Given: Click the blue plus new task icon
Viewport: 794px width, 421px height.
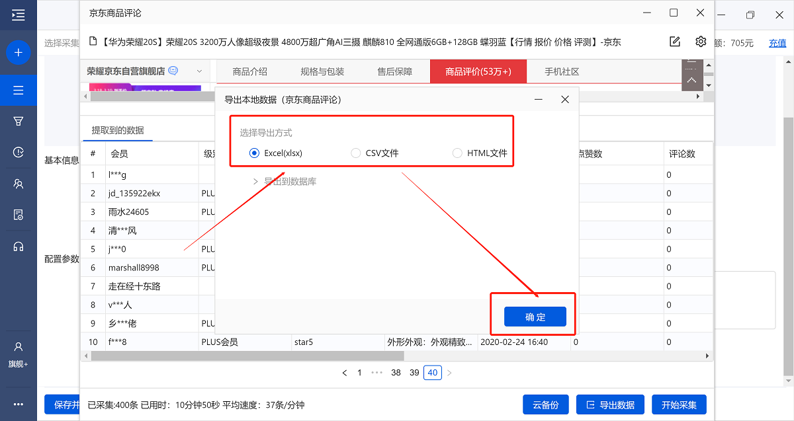Looking at the screenshot, I should pos(18,52).
